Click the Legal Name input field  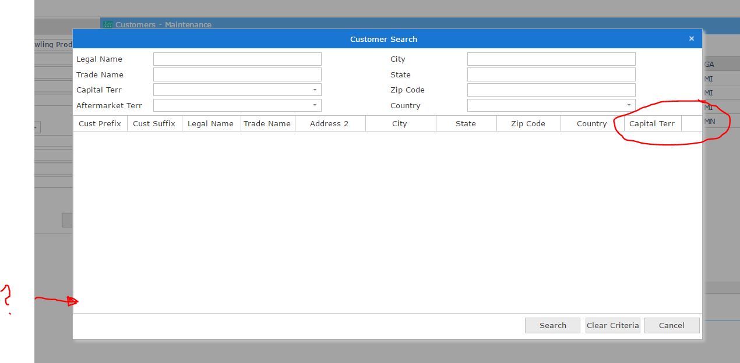[x=237, y=59]
